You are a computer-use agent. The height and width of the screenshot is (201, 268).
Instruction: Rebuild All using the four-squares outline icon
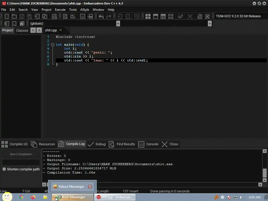pyautogui.click(x=171, y=16)
